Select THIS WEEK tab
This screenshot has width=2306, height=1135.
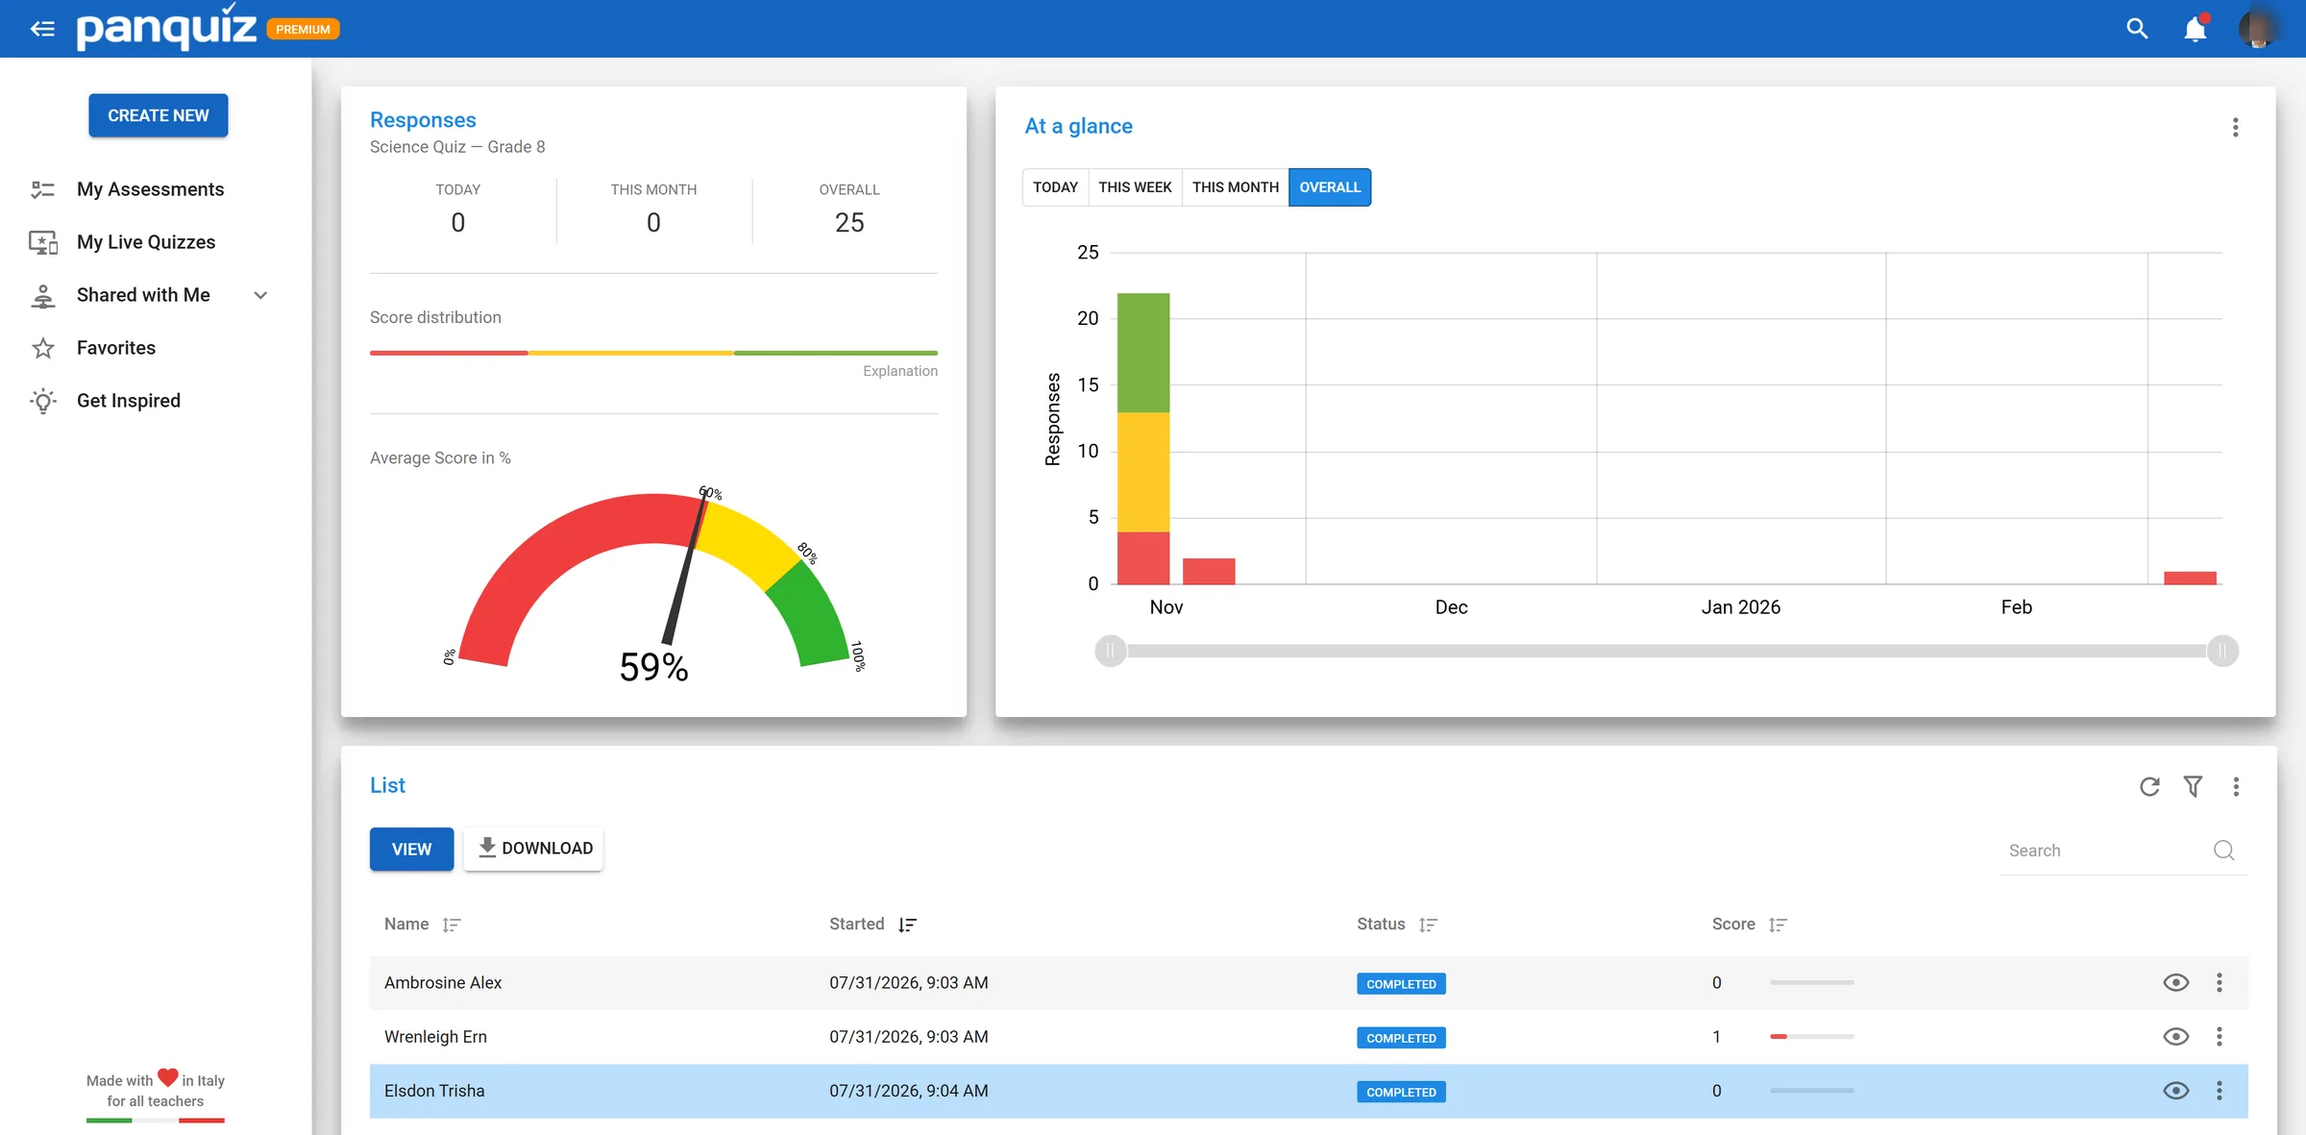[1135, 187]
